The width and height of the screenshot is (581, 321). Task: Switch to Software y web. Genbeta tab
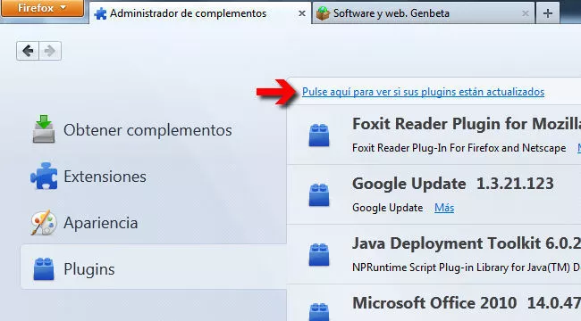click(x=423, y=13)
